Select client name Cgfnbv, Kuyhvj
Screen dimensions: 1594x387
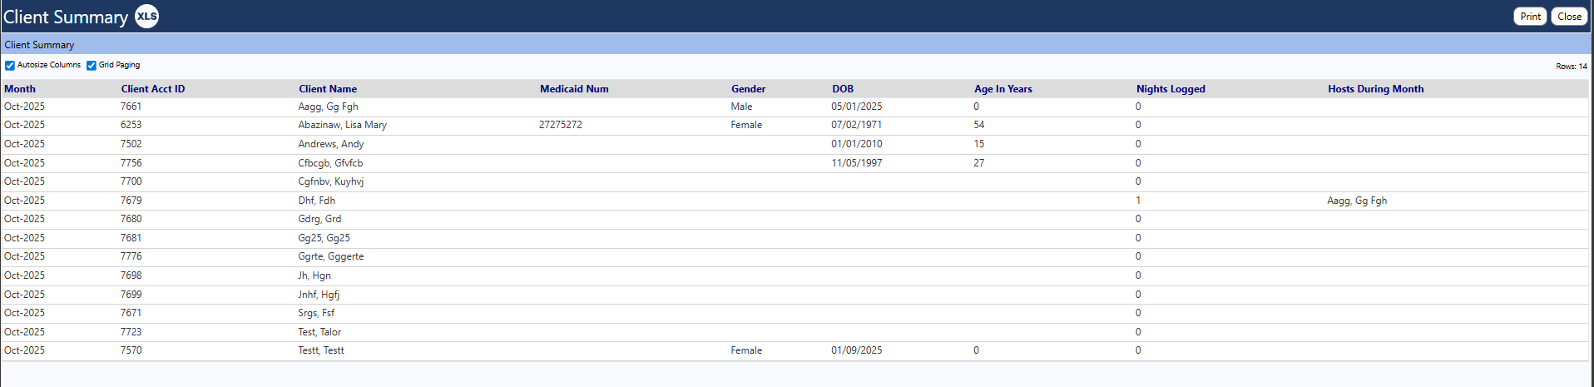click(x=330, y=181)
